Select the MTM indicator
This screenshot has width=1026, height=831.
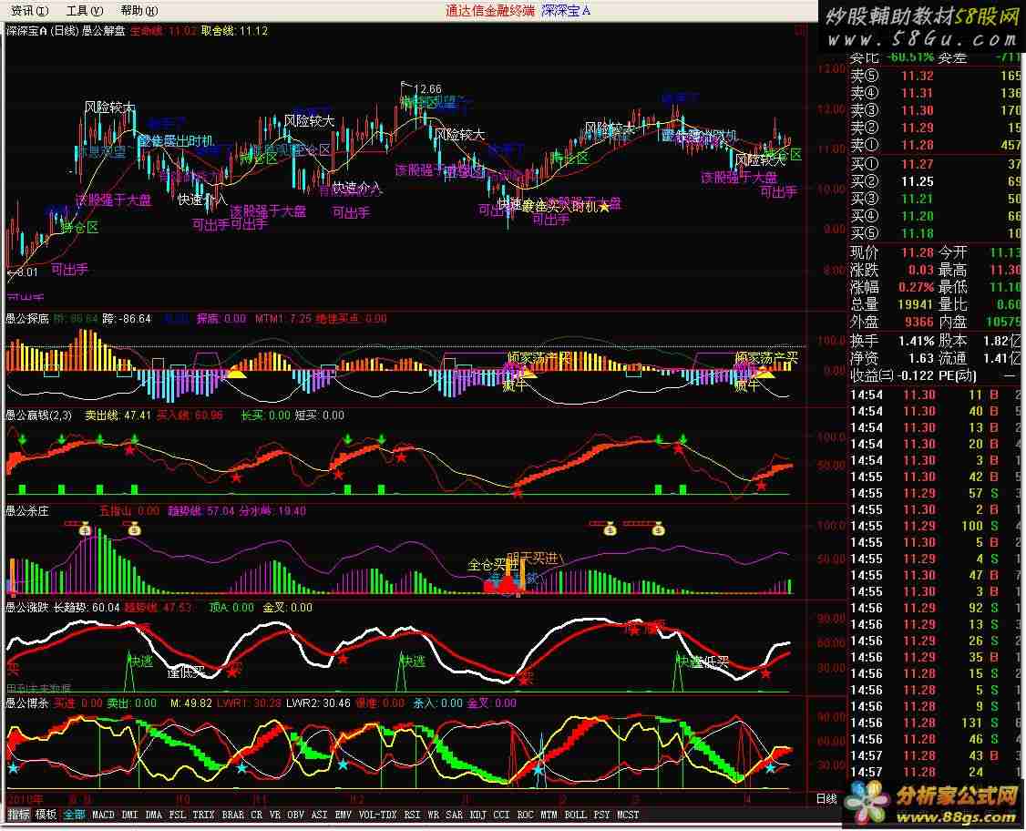[x=549, y=815]
